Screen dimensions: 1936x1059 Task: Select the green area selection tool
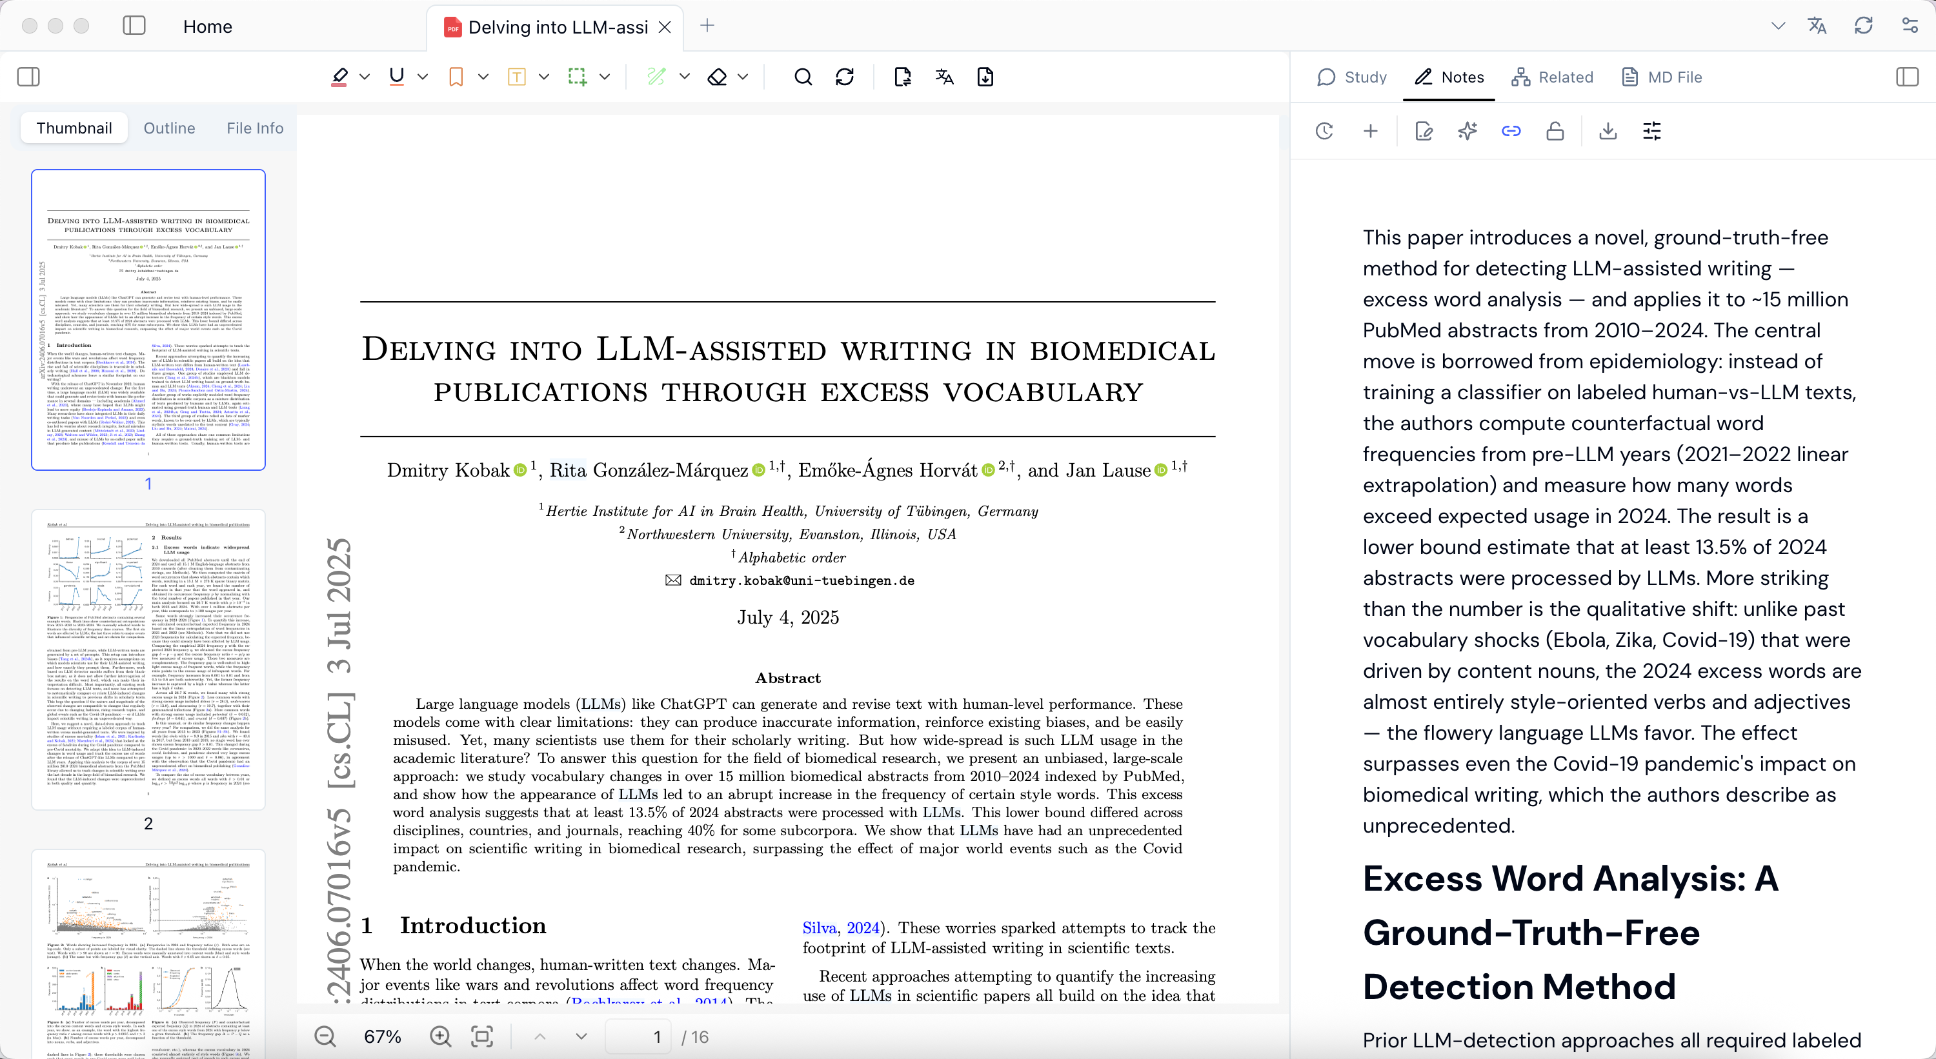577,77
